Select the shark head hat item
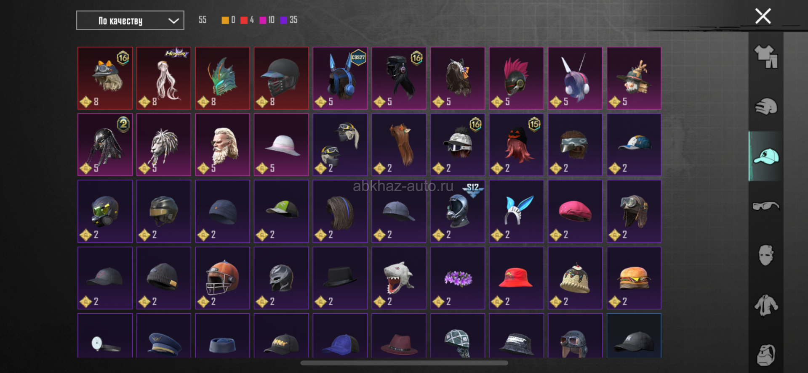This screenshot has height=373, width=808. 399,278
